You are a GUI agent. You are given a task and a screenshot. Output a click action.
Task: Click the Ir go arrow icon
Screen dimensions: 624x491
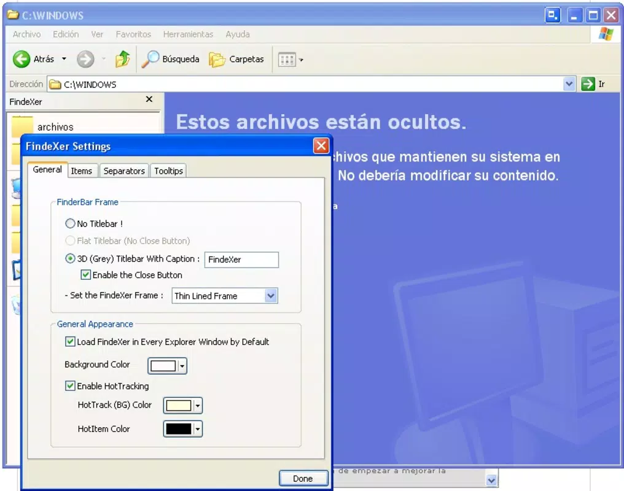coord(588,84)
